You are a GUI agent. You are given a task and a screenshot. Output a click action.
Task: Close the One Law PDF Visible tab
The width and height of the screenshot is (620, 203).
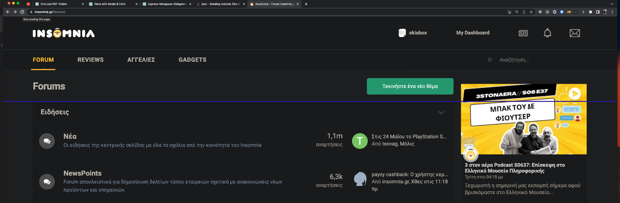[83, 4]
